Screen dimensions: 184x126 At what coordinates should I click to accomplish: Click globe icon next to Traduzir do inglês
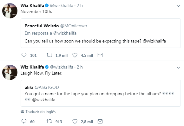click(22, 111)
